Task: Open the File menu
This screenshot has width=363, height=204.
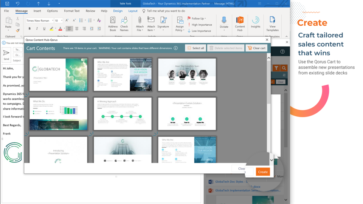Action: tap(6, 11)
